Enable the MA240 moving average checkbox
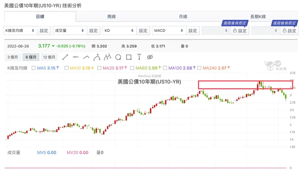 pyautogui.click(x=199, y=68)
